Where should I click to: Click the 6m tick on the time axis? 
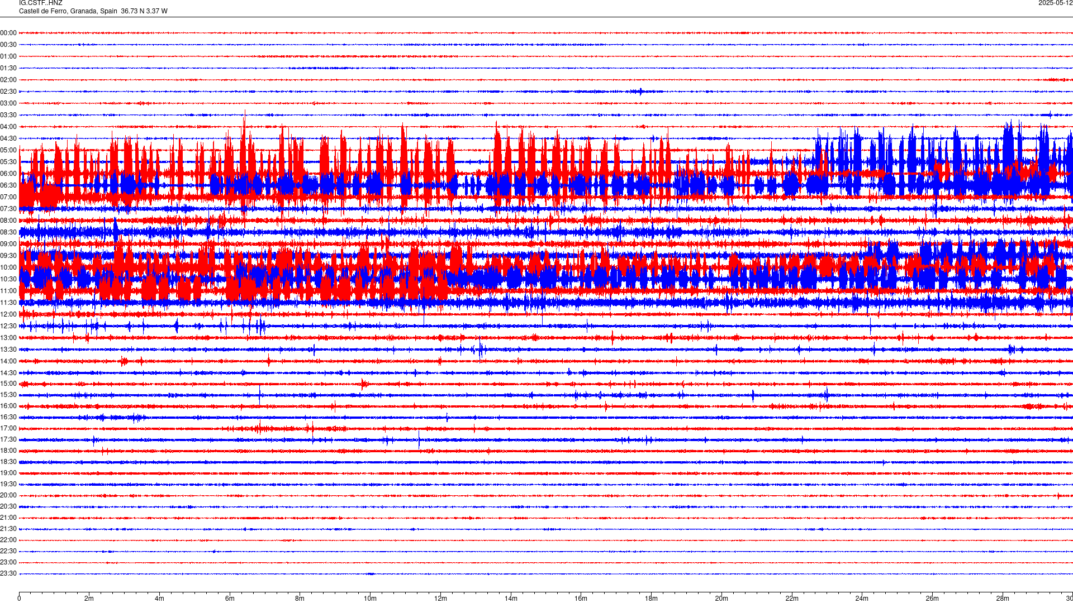pos(230,599)
